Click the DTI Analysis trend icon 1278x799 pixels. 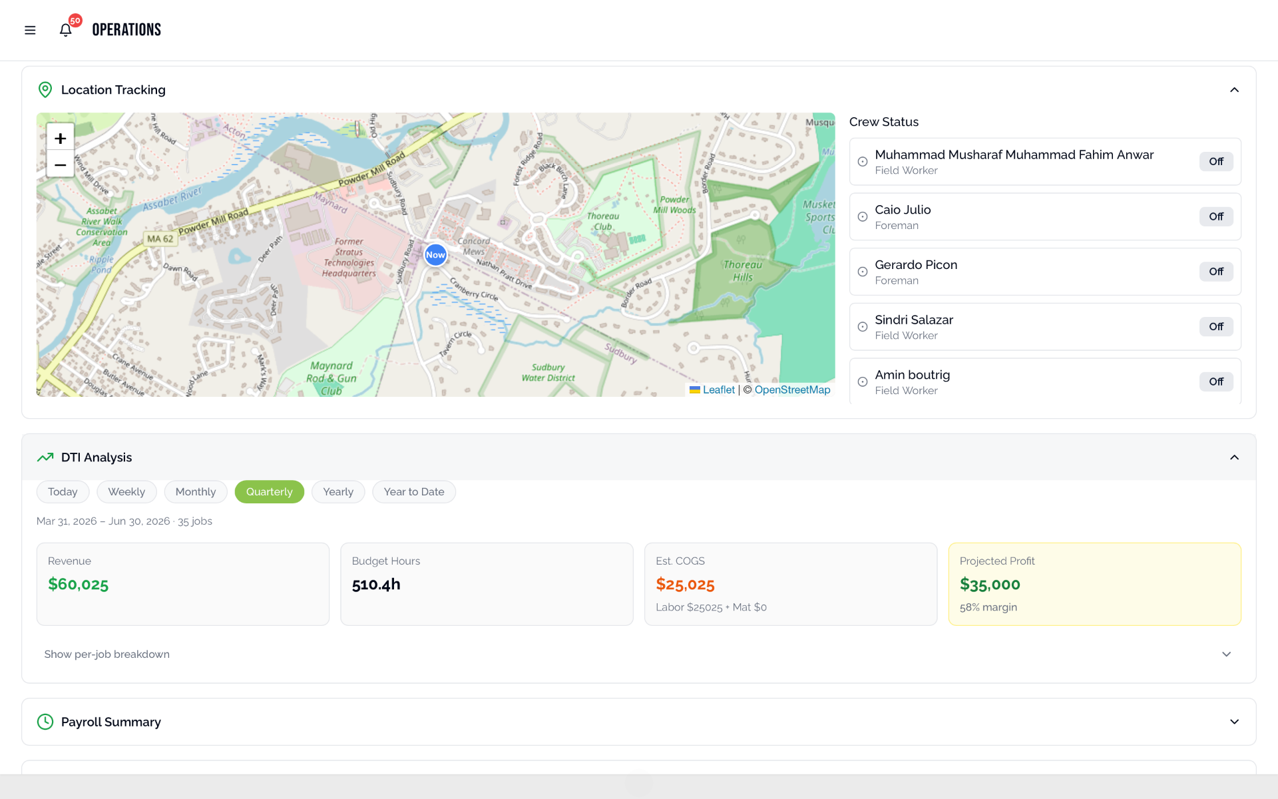(45, 457)
